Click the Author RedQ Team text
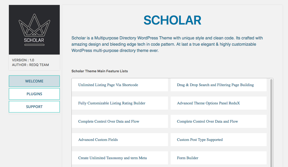Screen dimensions: 288x167 [x=30, y=65]
